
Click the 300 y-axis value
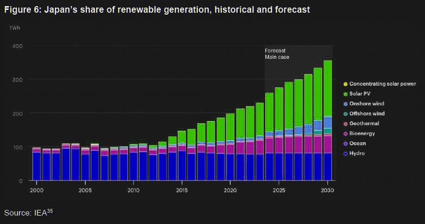17,80
